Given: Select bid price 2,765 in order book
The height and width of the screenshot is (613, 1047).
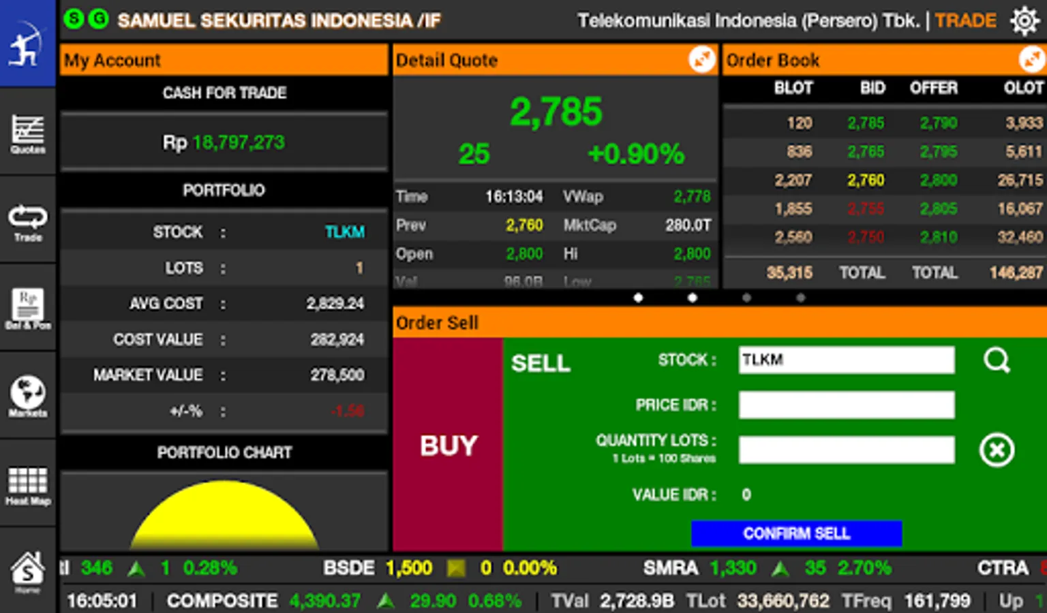Looking at the screenshot, I should (x=866, y=152).
